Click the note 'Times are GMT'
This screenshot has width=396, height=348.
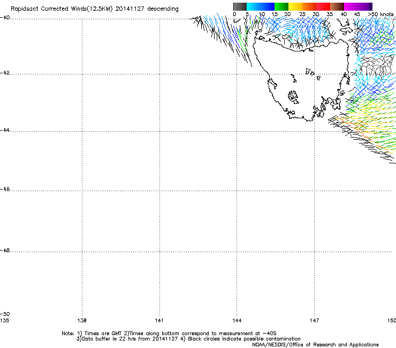(103, 334)
